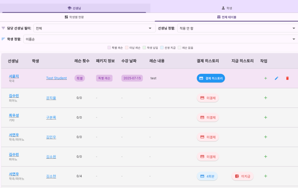
Task: Open teacher 김수민 link in 김소원 row
Action: tap(14, 154)
